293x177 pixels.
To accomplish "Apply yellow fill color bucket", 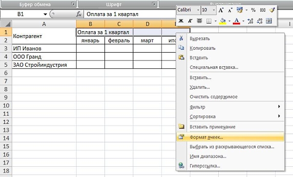I will (x=223, y=21).
